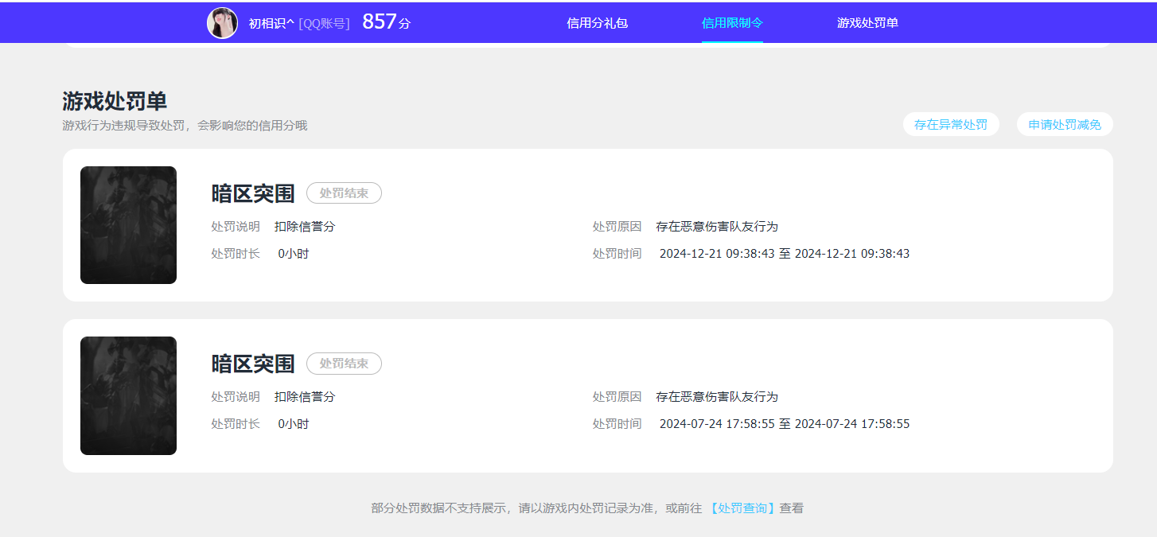
Task: Switch to the 信用分礼包 tab
Action: [597, 22]
